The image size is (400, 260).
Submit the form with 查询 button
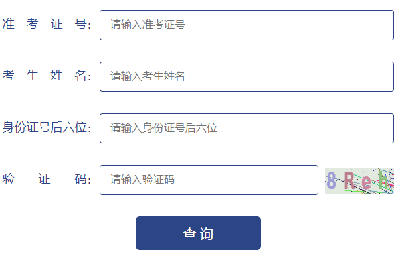pyautogui.click(x=198, y=233)
